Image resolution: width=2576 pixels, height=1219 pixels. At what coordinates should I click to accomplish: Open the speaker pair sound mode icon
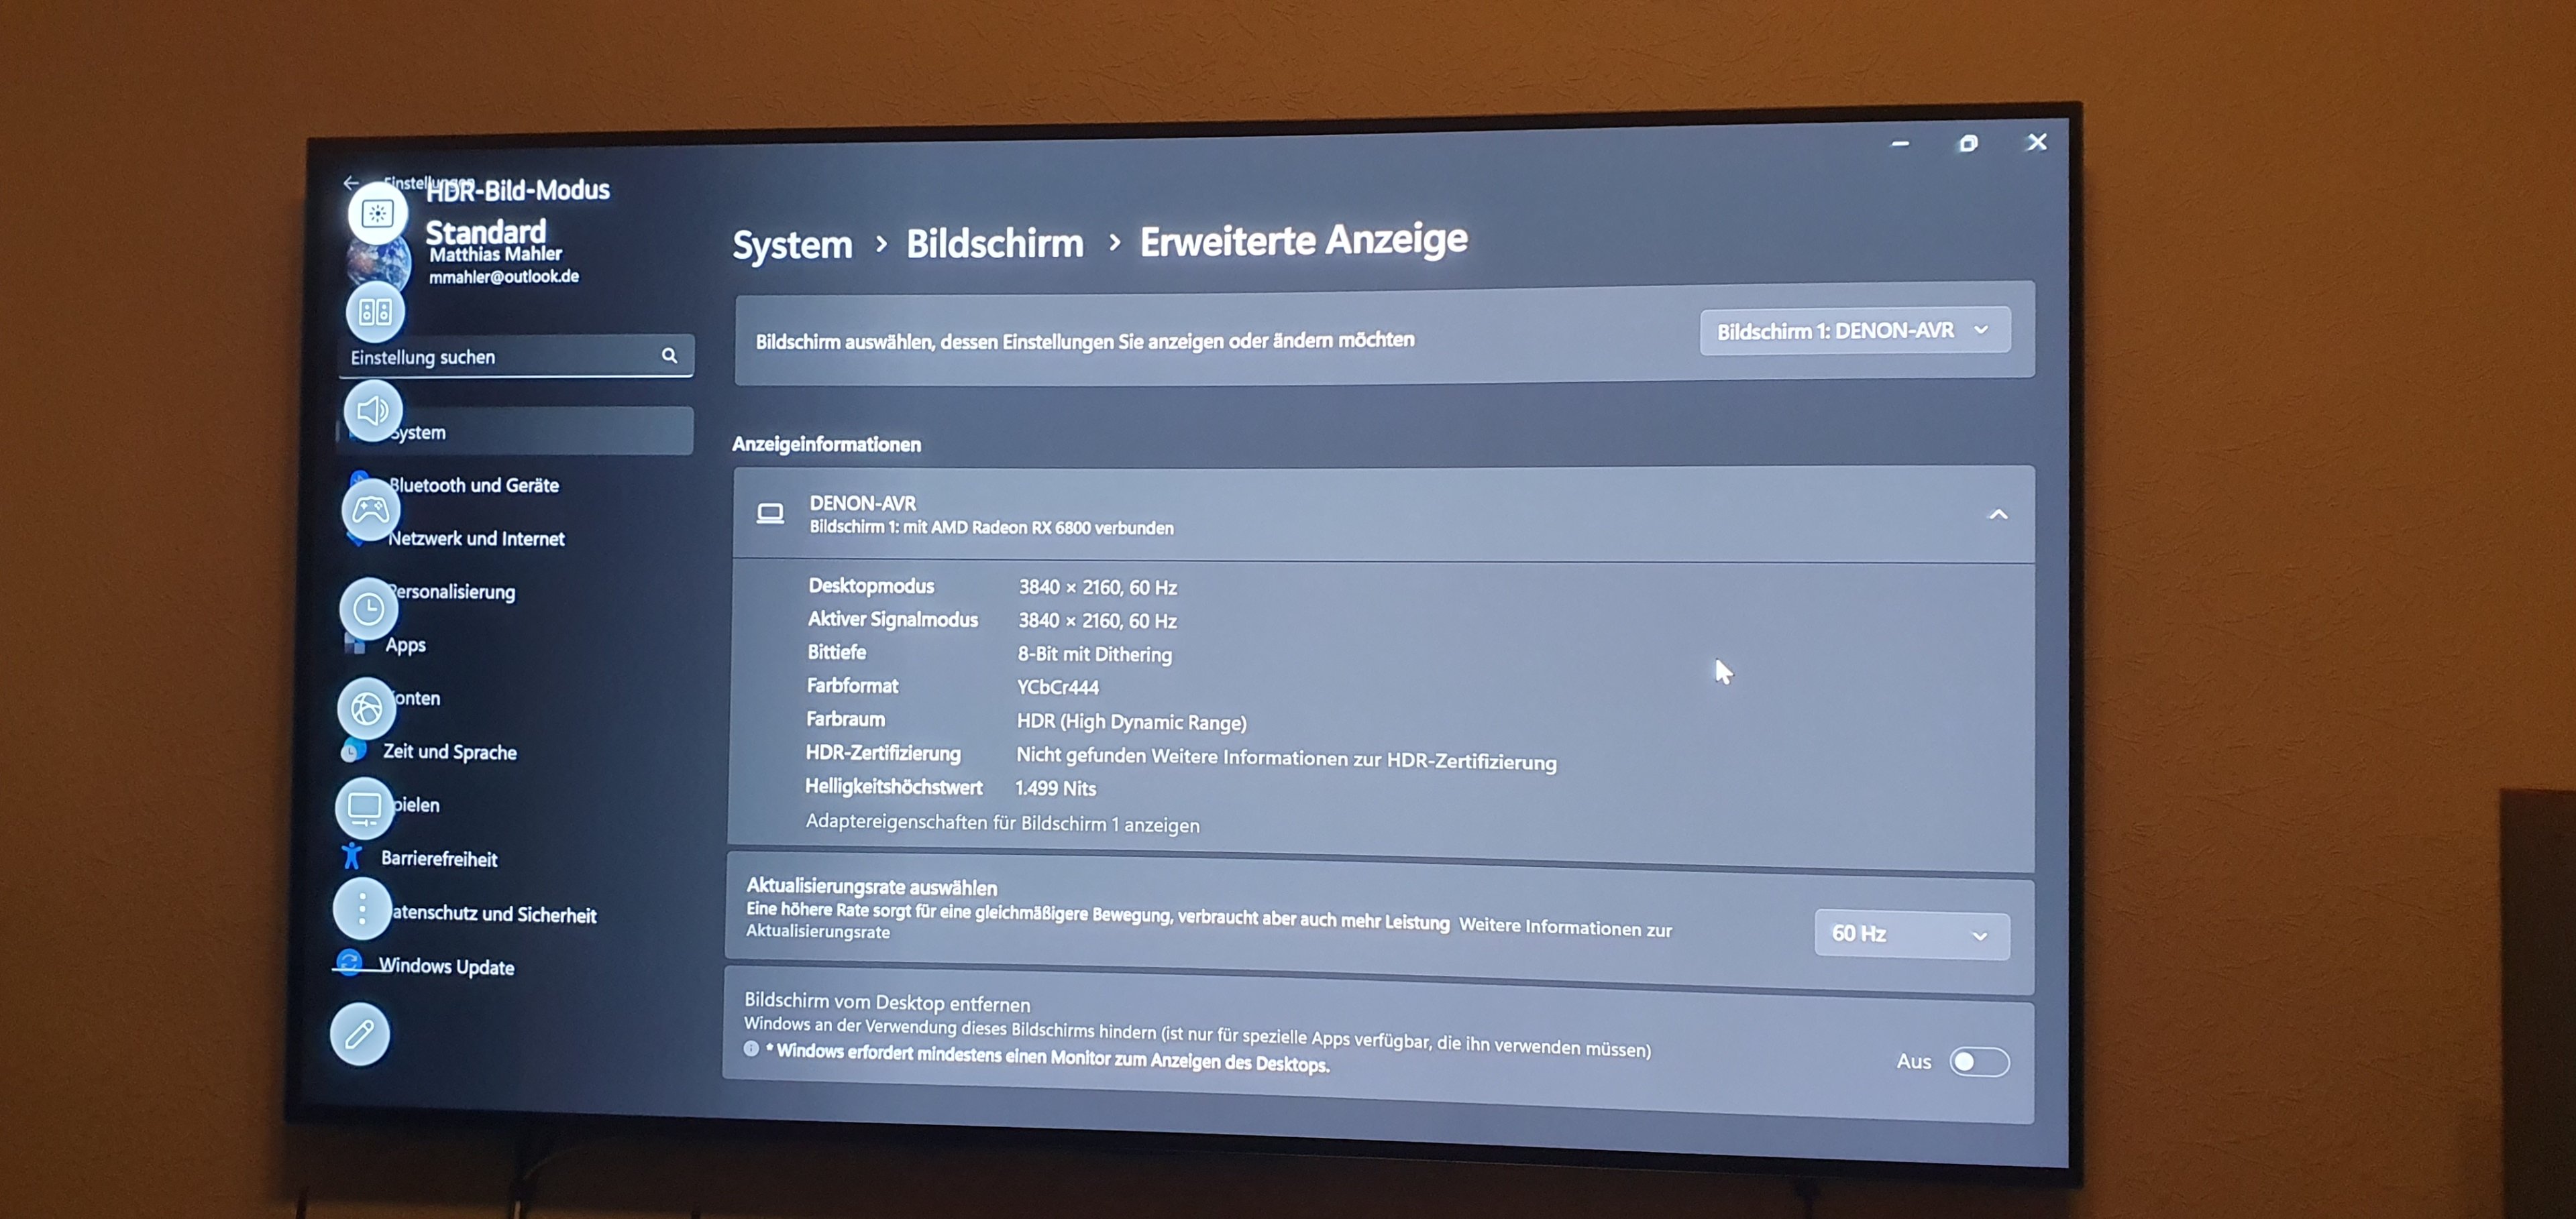pos(375,312)
